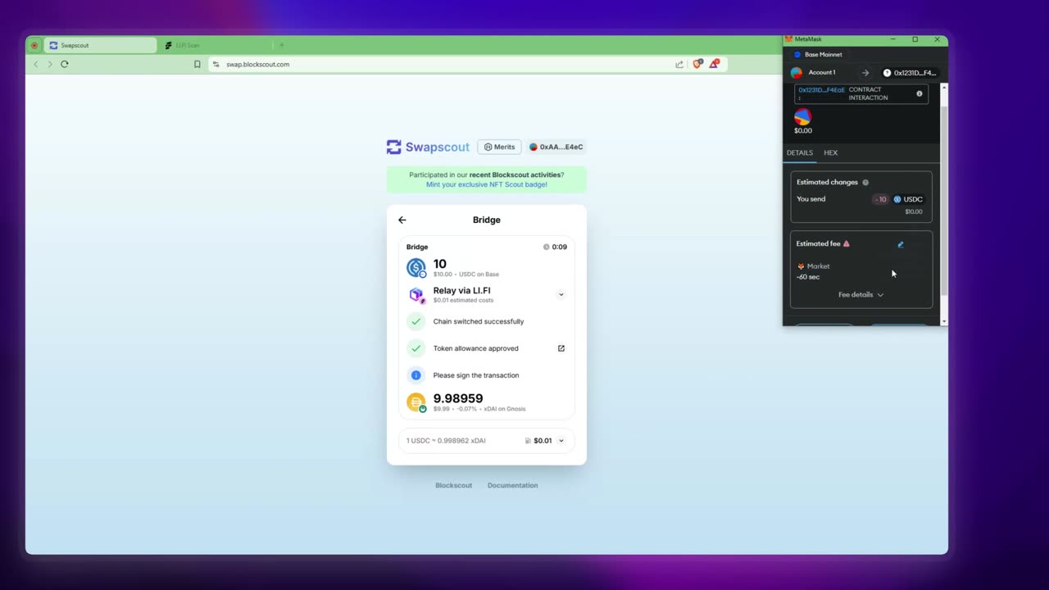Open a new browser tab

282,45
